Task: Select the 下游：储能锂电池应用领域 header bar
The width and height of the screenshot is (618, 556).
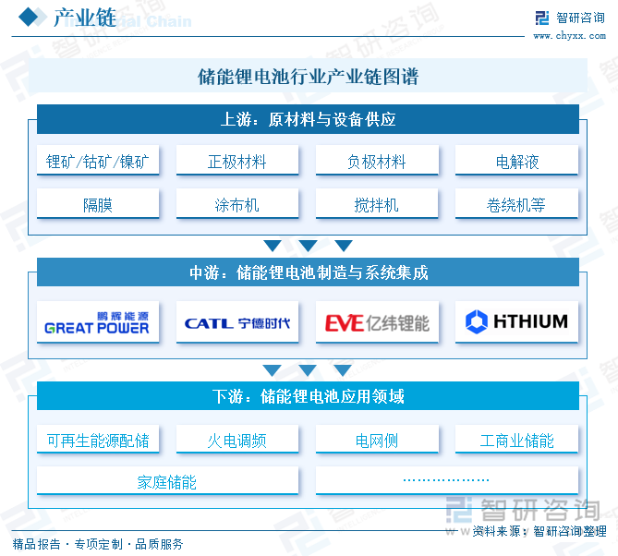Action: [x=308, y=396]
